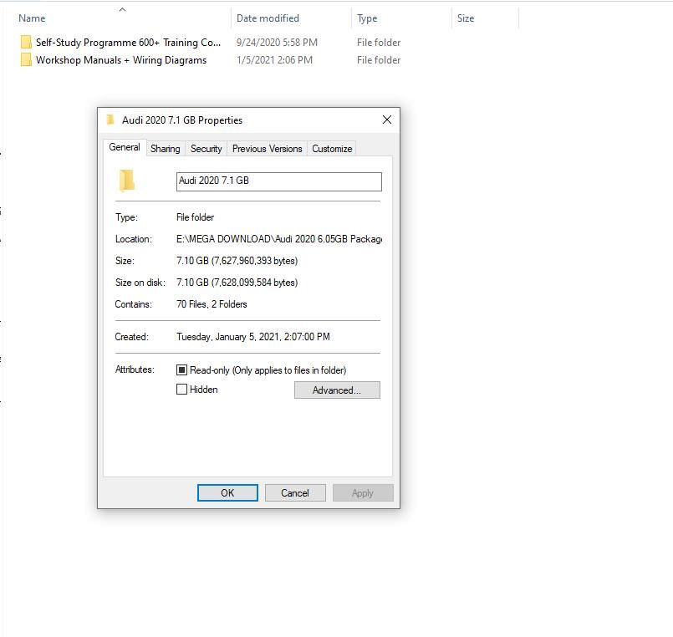Click the folder name input field
673x637 pixels.
pyautogui.click(x=278, y=181)
